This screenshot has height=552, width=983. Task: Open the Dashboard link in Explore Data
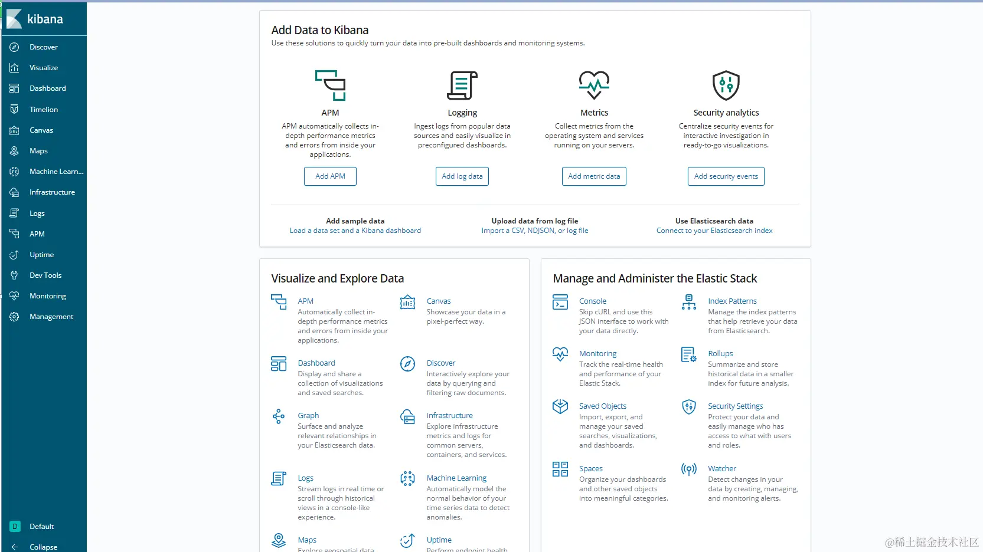[316, 363]
